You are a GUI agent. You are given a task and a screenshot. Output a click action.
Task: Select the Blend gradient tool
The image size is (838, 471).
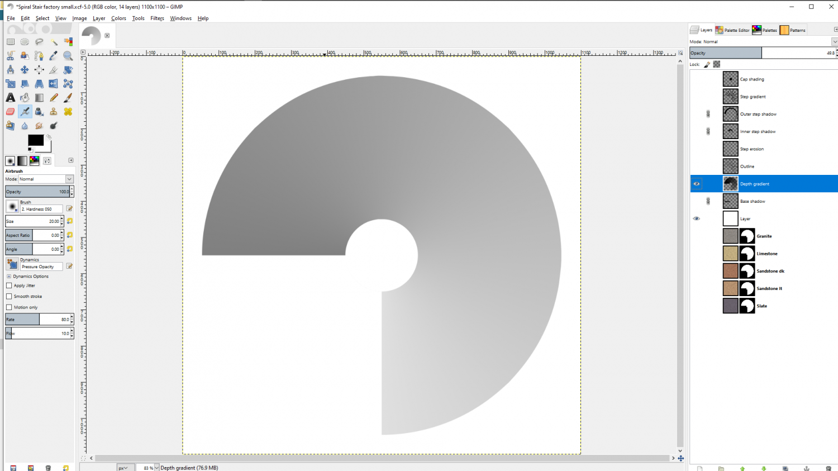pos(39,98)
